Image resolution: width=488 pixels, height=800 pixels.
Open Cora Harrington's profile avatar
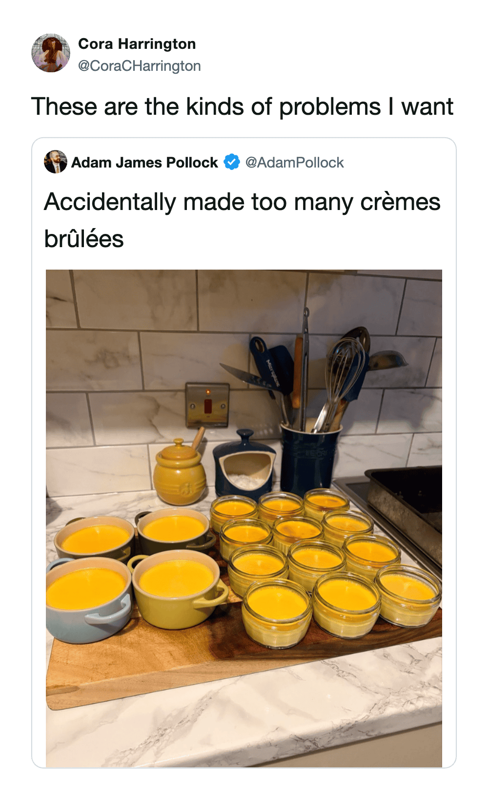point(51,53)
